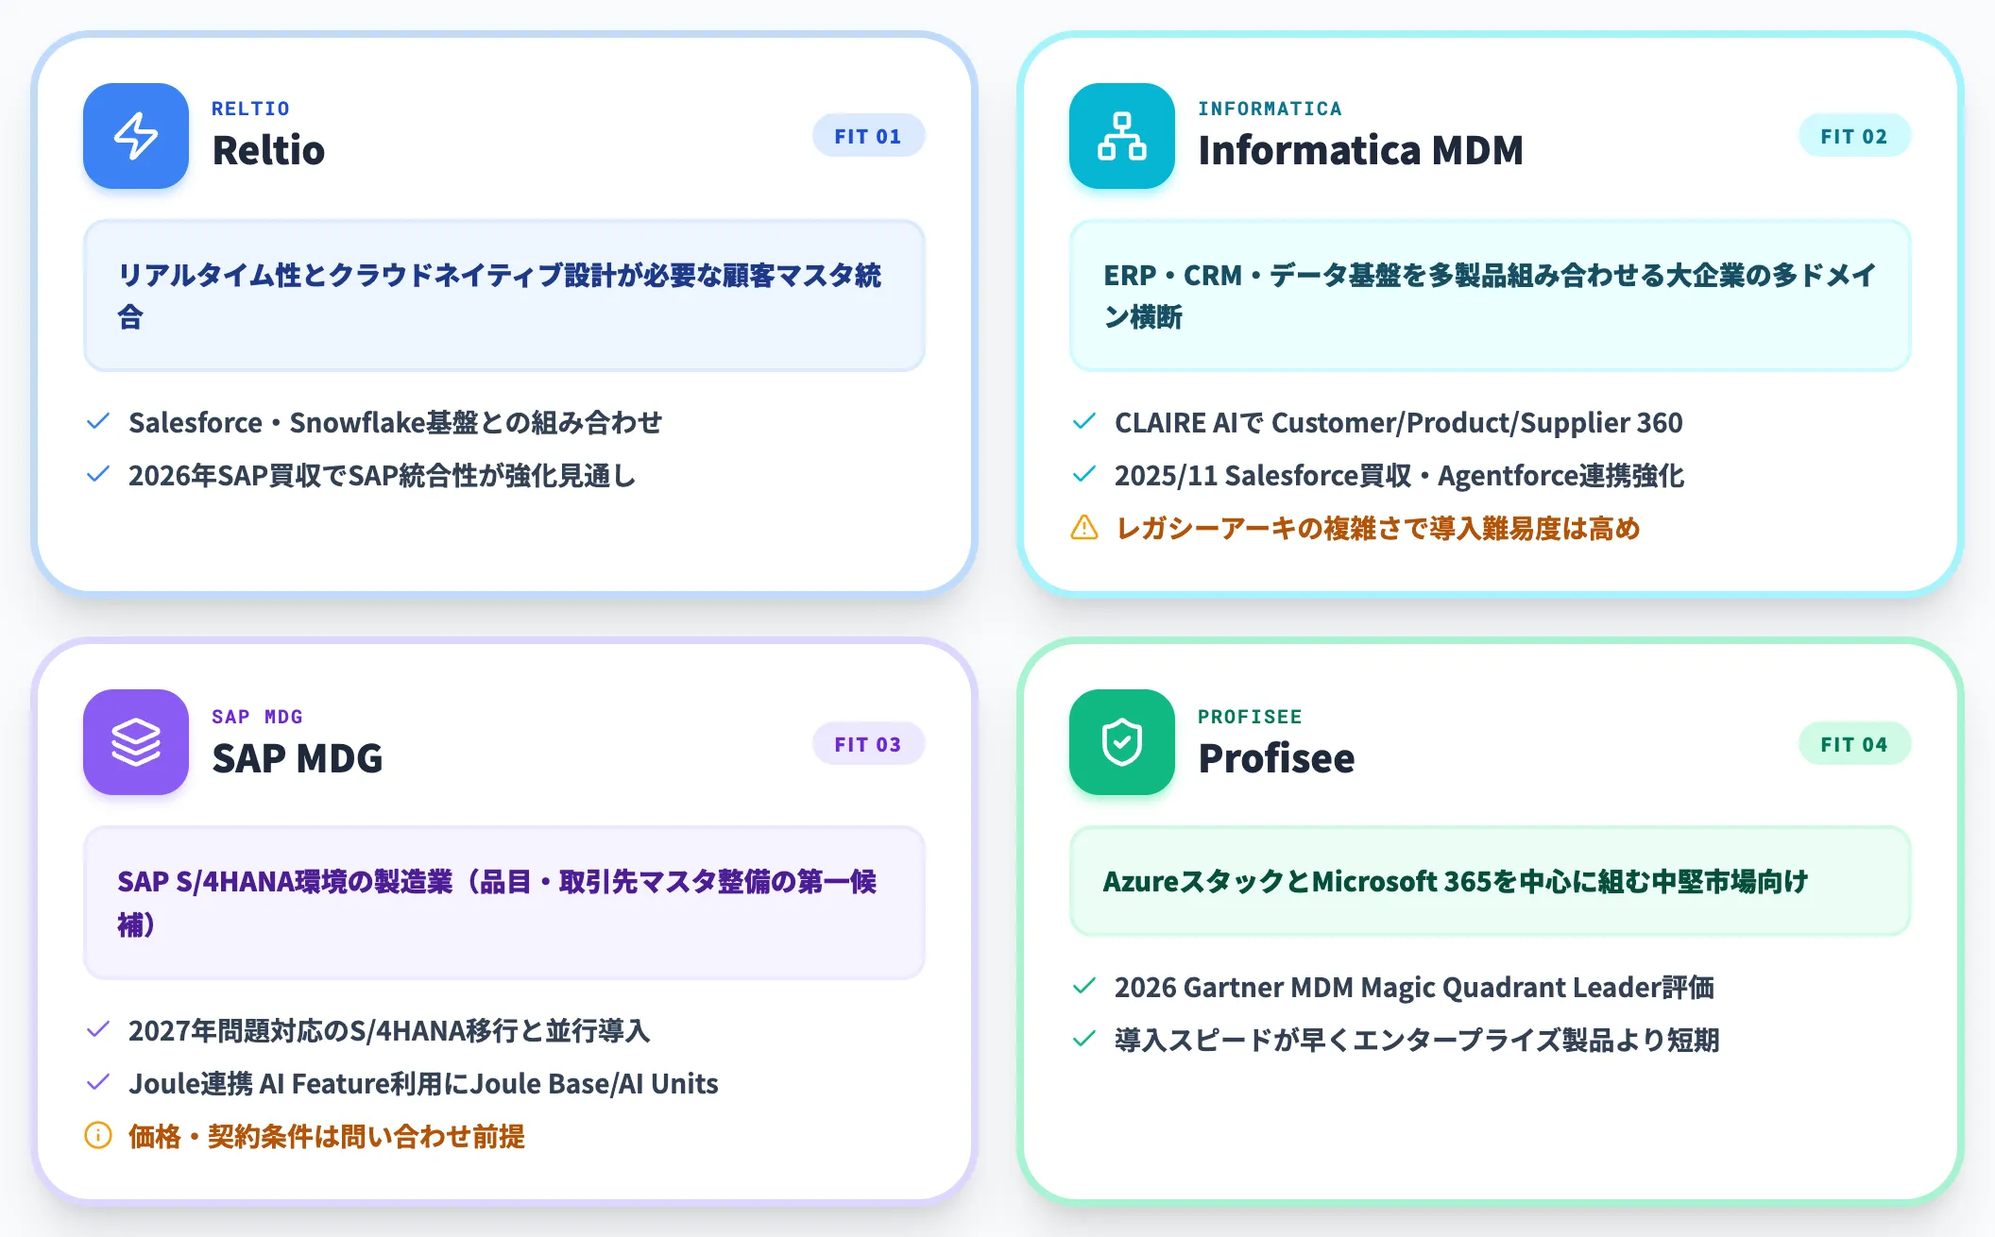
Task: Click warning text レガシーアーキの複雑さで導入難易度は高め
Action: pyautogui.click(x=1378, y=528)
